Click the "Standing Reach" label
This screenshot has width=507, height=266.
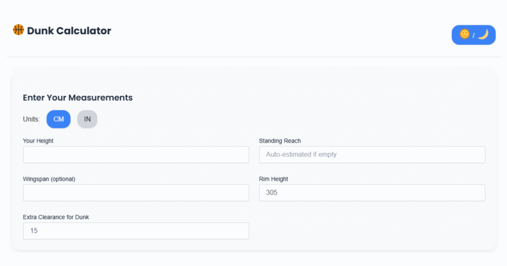[x=280, y=141]
